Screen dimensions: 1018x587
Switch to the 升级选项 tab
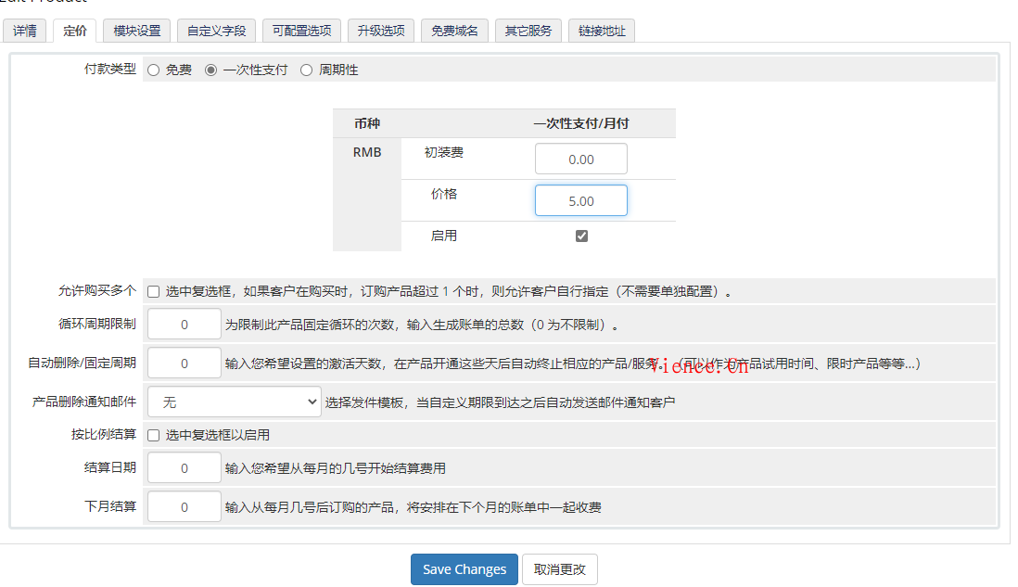(380, 30)
